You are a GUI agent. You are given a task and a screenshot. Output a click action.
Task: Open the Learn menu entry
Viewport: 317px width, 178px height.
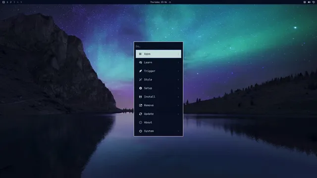158,62
